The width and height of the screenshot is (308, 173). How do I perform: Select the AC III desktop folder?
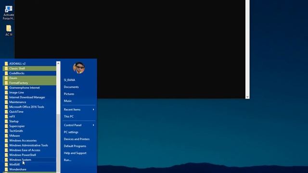9,30
